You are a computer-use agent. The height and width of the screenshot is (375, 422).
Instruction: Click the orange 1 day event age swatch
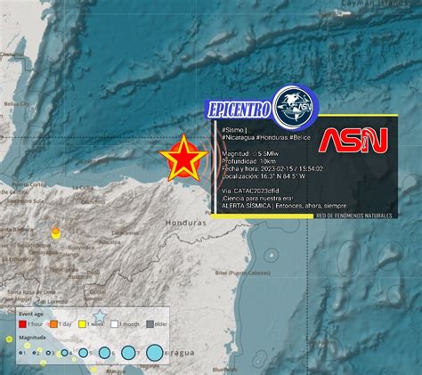click(53, 324)
